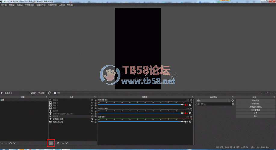Pop out the Scenes dock panel
Image resolution: width=276 pixels, height=150 pixels.
click(46, 97)
